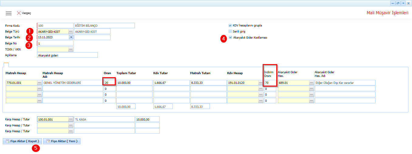Image resolution: width=412 pixels, height=154 pixels.
Task: Open the hamburger menu icon
Action: pos(9,13)
